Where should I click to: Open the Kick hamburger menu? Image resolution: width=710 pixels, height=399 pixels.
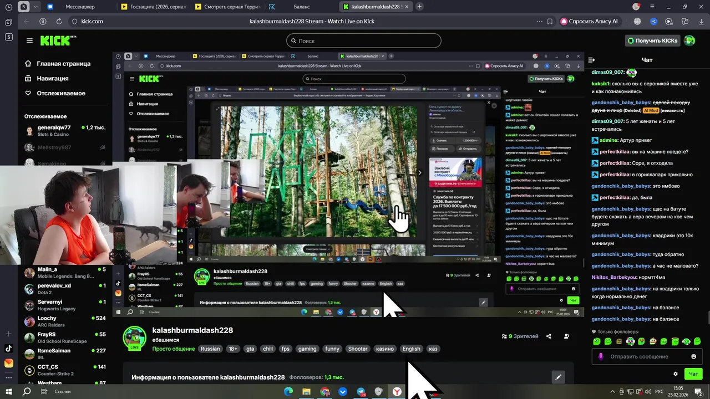point(29,40)
